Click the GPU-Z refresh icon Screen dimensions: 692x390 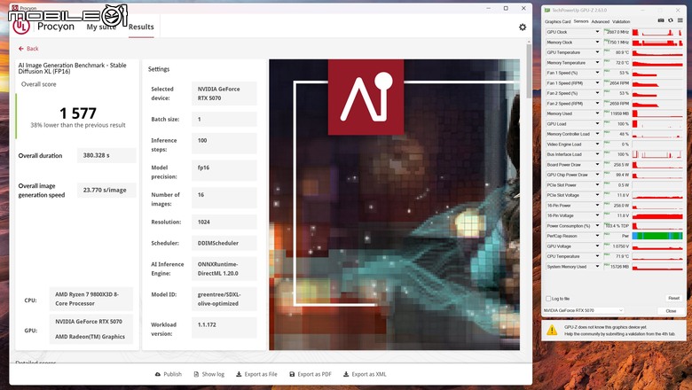point(671,20)
